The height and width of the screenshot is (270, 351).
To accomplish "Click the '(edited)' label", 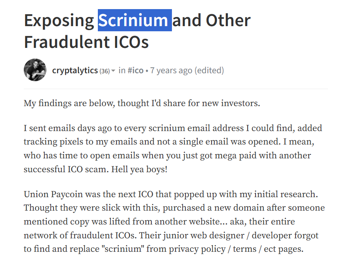I will pyautogui.click(x=209, y=70).
